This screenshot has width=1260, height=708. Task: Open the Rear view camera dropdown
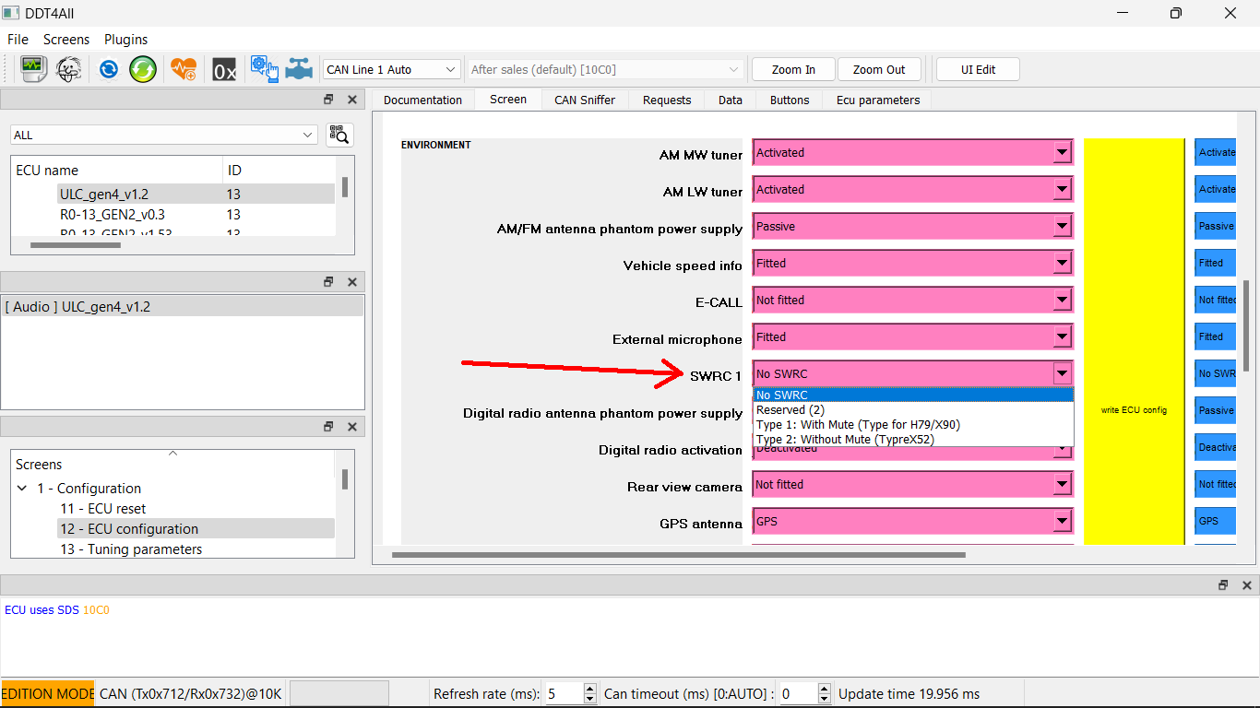(1062, 483)
